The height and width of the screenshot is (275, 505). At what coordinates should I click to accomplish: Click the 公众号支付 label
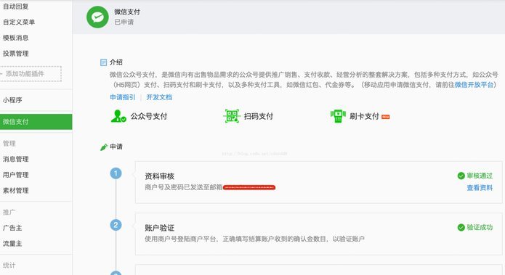pyautogui.click(x=149, y=116)
